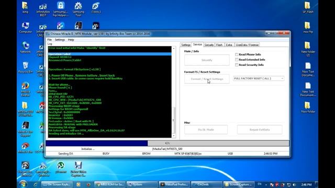Click the USB status bar entry
This screenshot has height=188, width=335.
pyautogui.click(x=230, y=154)
